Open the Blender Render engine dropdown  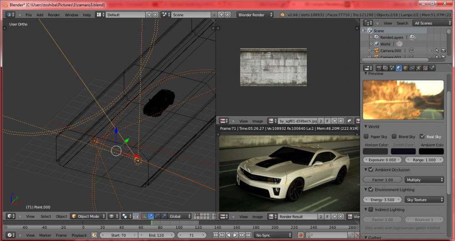255,15
